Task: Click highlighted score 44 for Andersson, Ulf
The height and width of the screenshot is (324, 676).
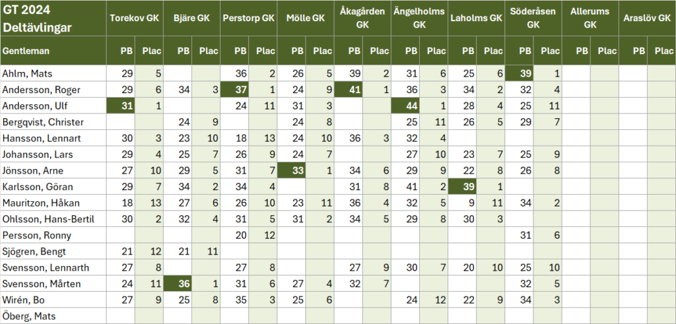Action: point(405,106)
